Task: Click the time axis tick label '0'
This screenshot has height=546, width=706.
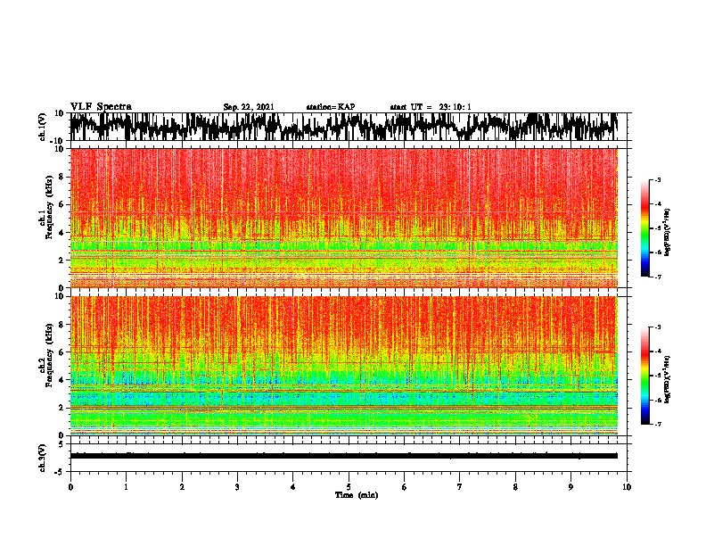Action: tap(70, 487)
